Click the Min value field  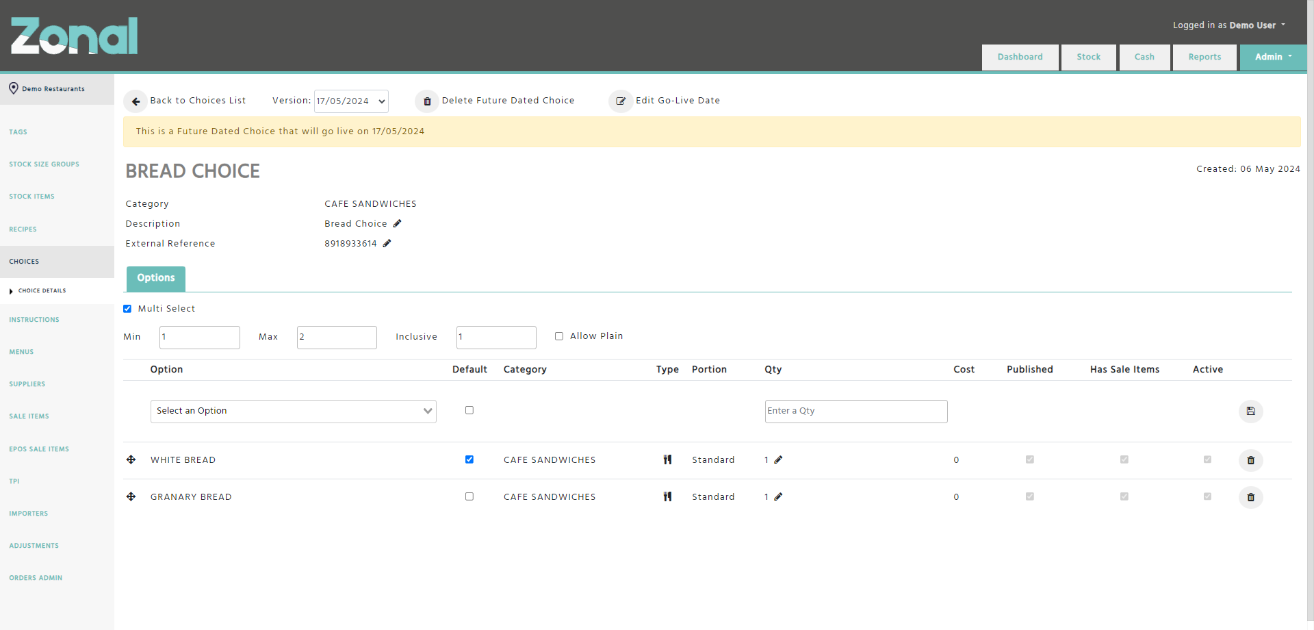[200, 338]
